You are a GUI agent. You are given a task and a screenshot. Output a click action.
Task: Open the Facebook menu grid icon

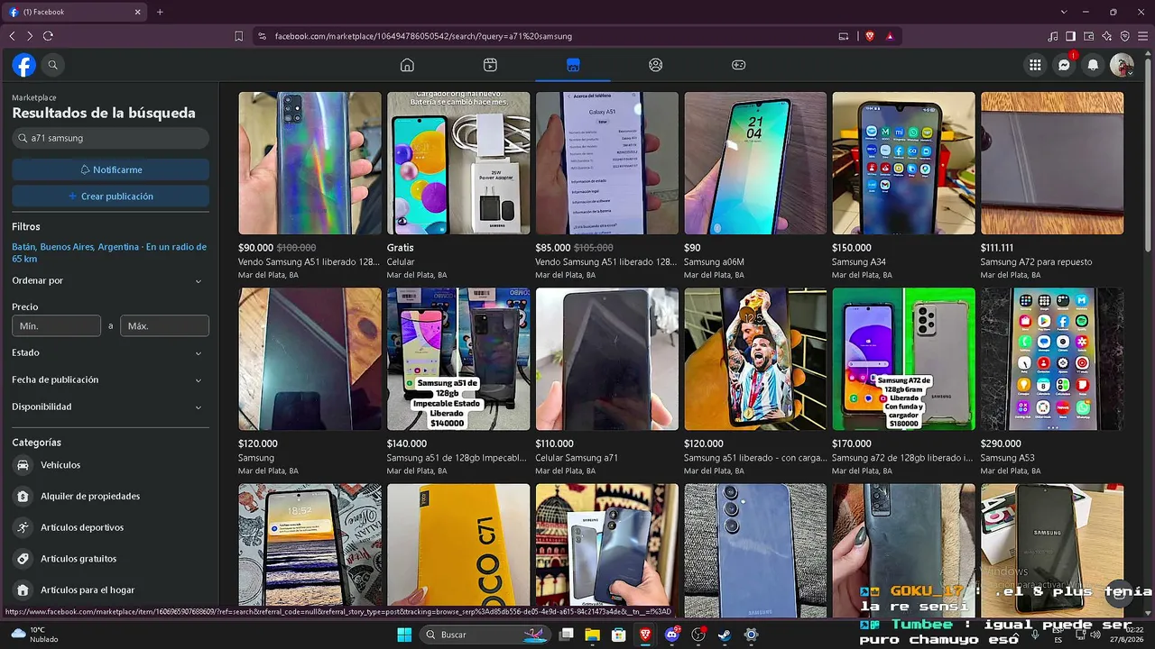coord(1035,65)
